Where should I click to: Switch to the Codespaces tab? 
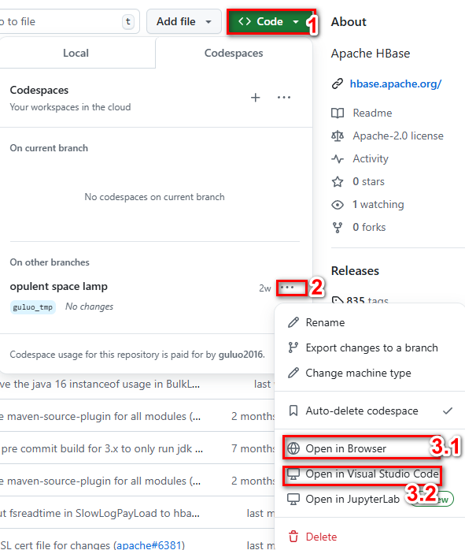point(234,53)
